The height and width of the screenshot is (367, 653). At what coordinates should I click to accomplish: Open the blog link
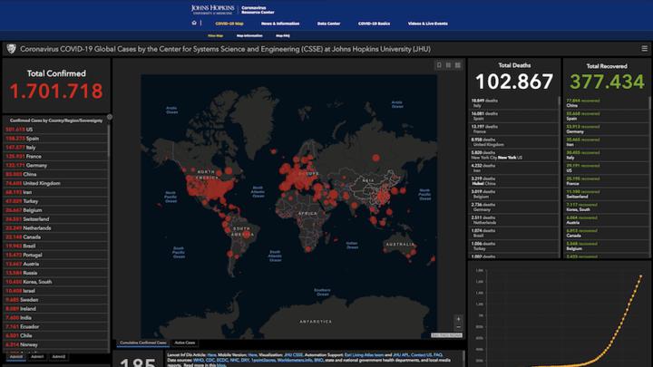pyautogui.click(x=220, y=365)
